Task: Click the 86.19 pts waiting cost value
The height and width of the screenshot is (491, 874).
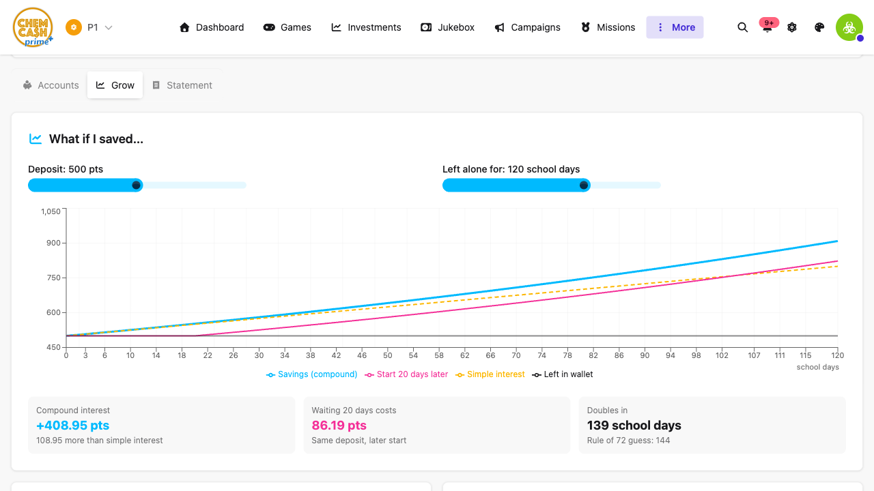Action: [339, 426]
